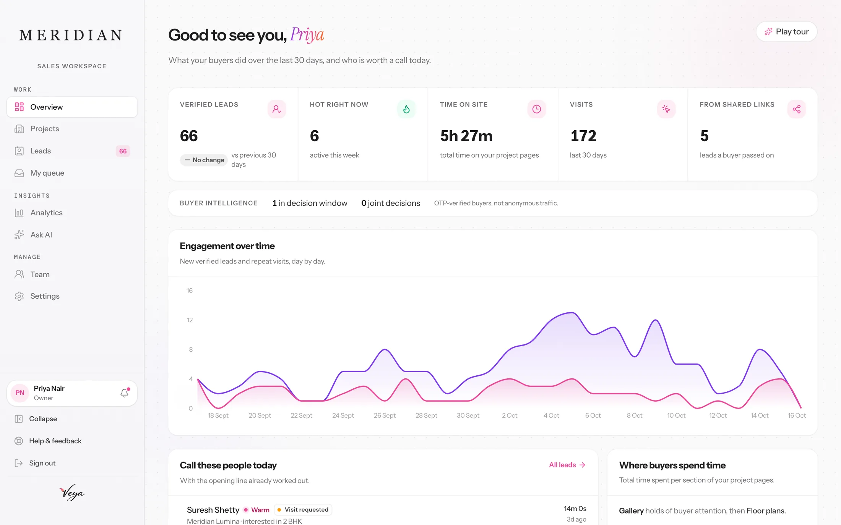The height and width of the screenshot is (525, 841).
Task: Click the Where buyers spend time heading
Action: (x=672, y=465)
